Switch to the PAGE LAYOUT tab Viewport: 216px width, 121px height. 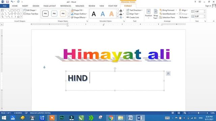[x=50, y=6]
